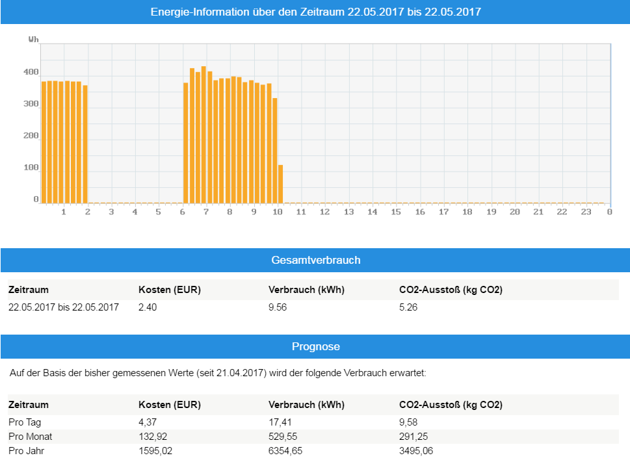This screenshot has width=630, height=460.
Task: Click the Wh unit label above the chart
Action: point(33,40)
